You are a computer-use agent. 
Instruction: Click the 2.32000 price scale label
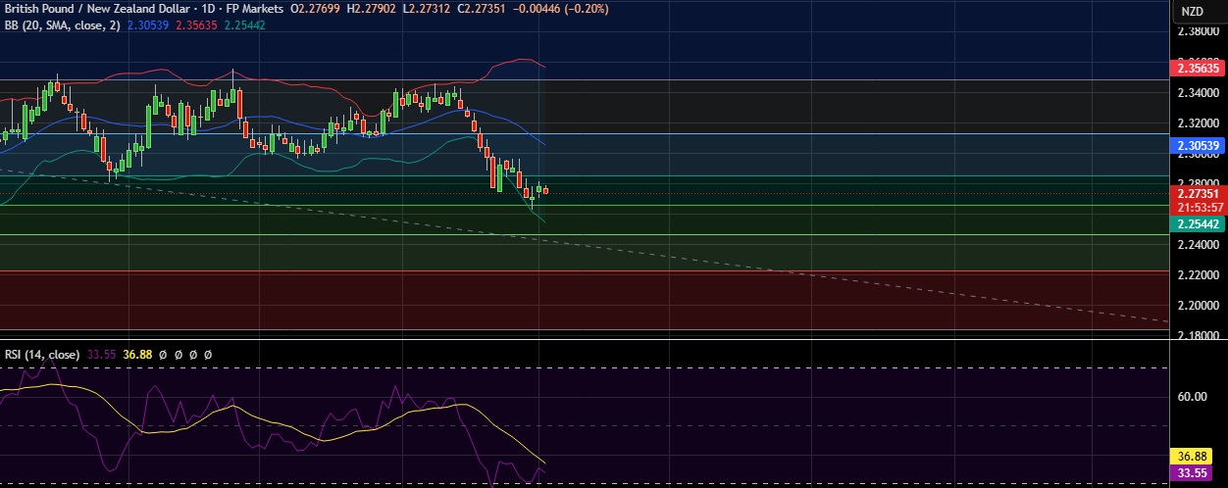click(x=1200, y=123)
